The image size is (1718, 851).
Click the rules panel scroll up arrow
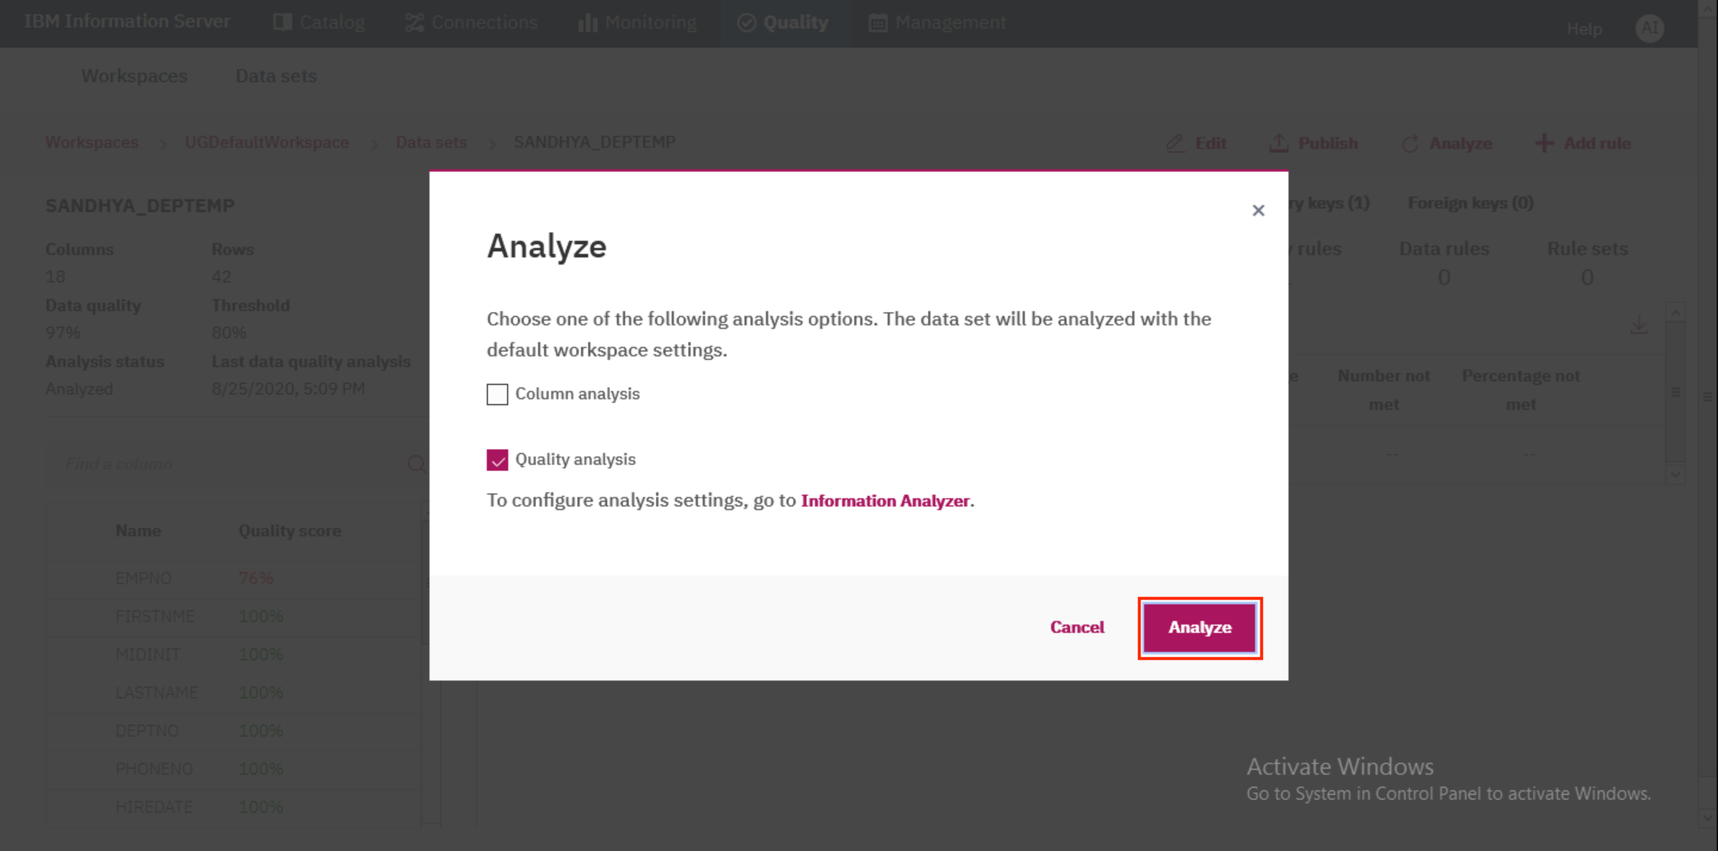1674,313
